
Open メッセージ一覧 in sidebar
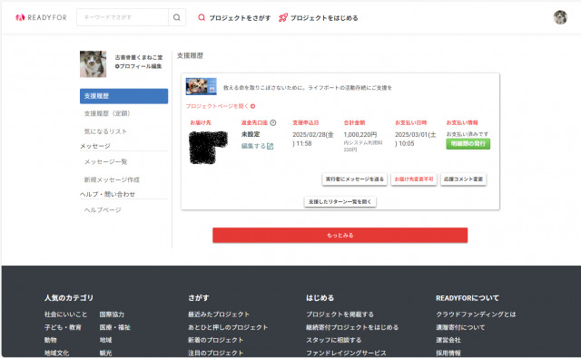coord(105,162)
